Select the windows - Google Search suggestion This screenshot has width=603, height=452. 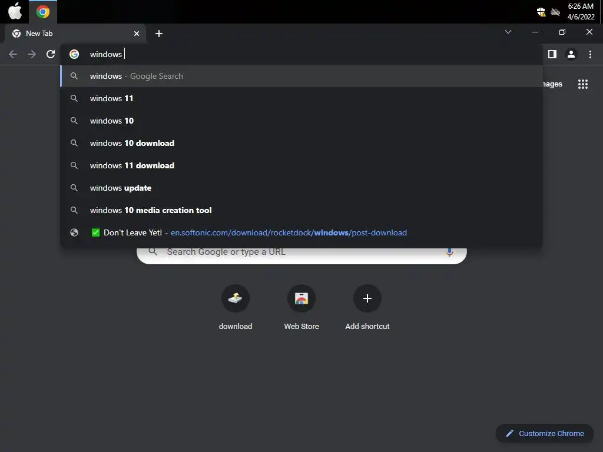click(x=301, y=76)
